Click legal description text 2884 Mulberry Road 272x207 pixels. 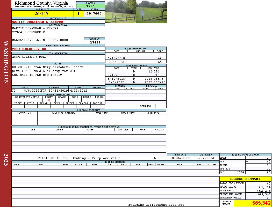pos(29,57)
